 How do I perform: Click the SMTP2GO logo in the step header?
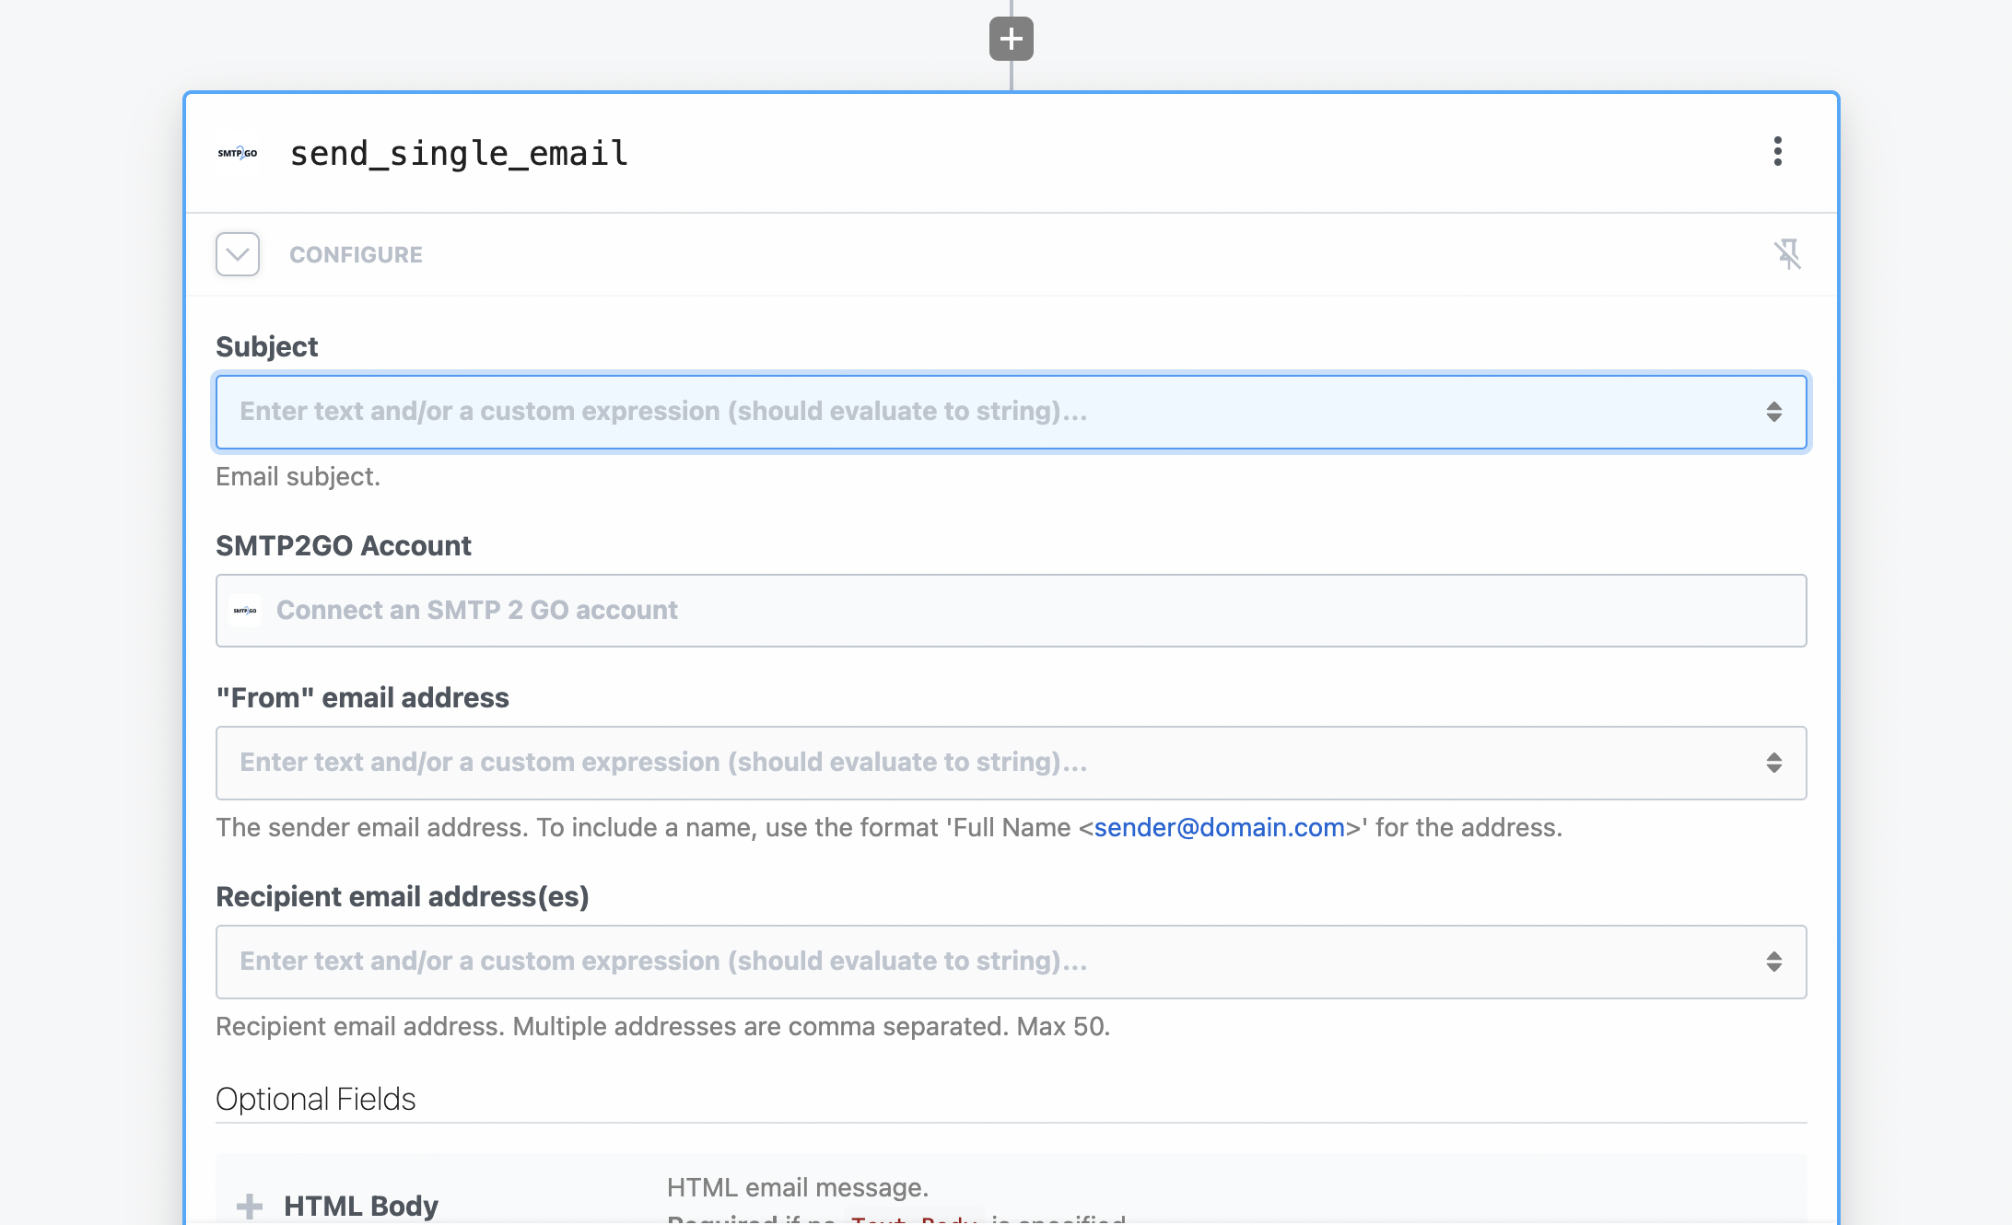(238, 153)
